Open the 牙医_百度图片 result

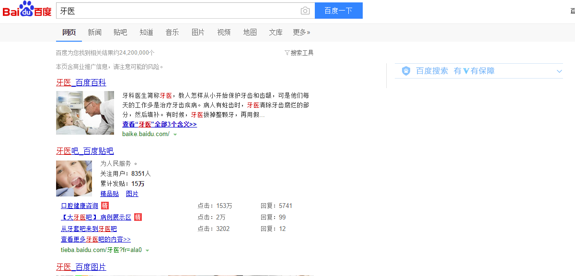click(81, 267)
